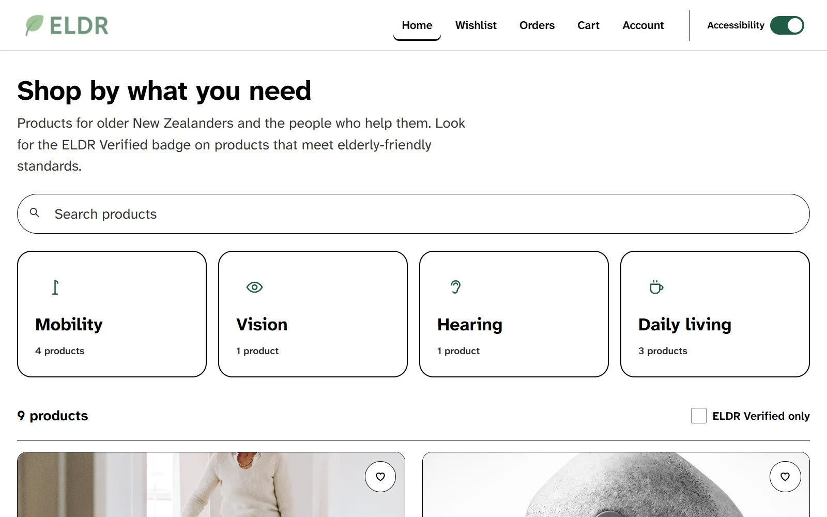Viewport: 827px width, 517px height.
Task: Click the Vision eye icon
Action: (255, 287)
